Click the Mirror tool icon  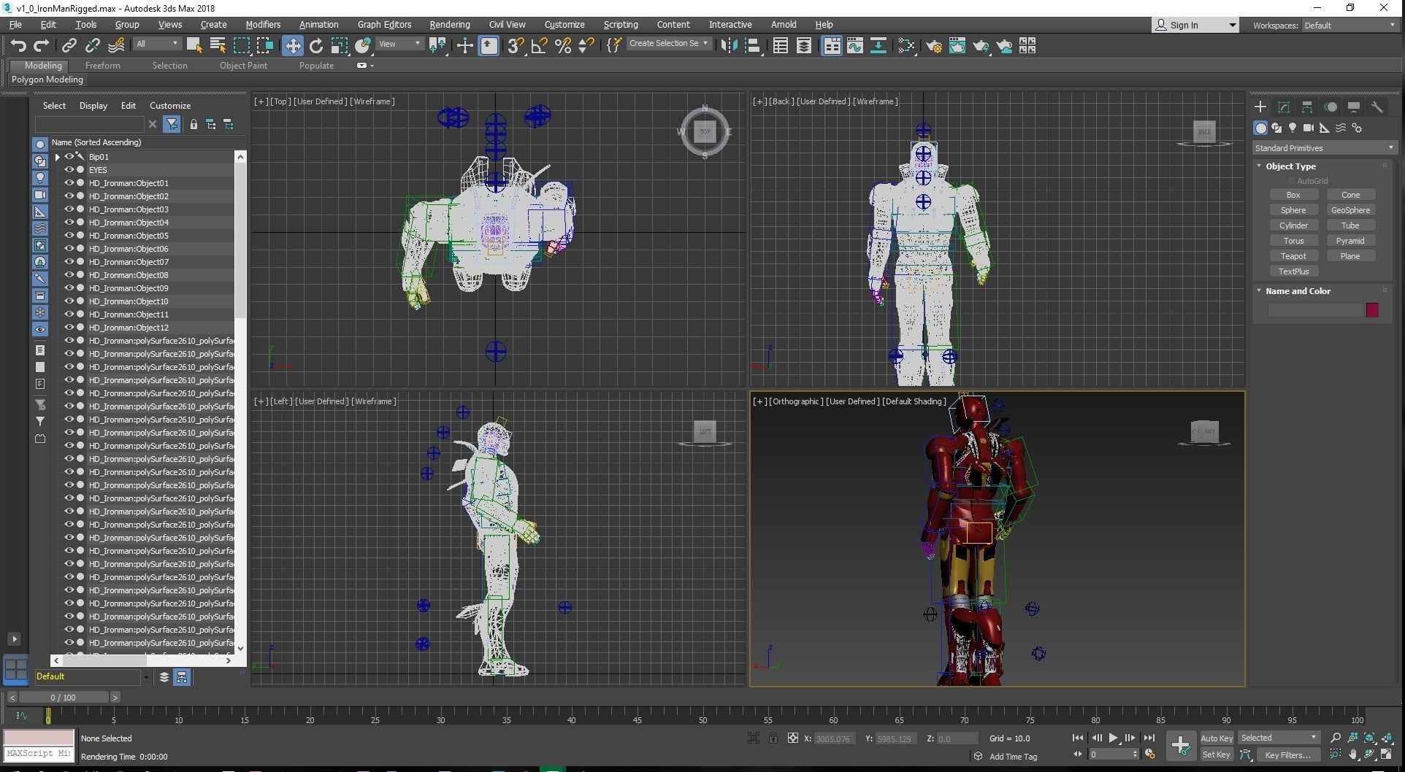coord(729,46)
